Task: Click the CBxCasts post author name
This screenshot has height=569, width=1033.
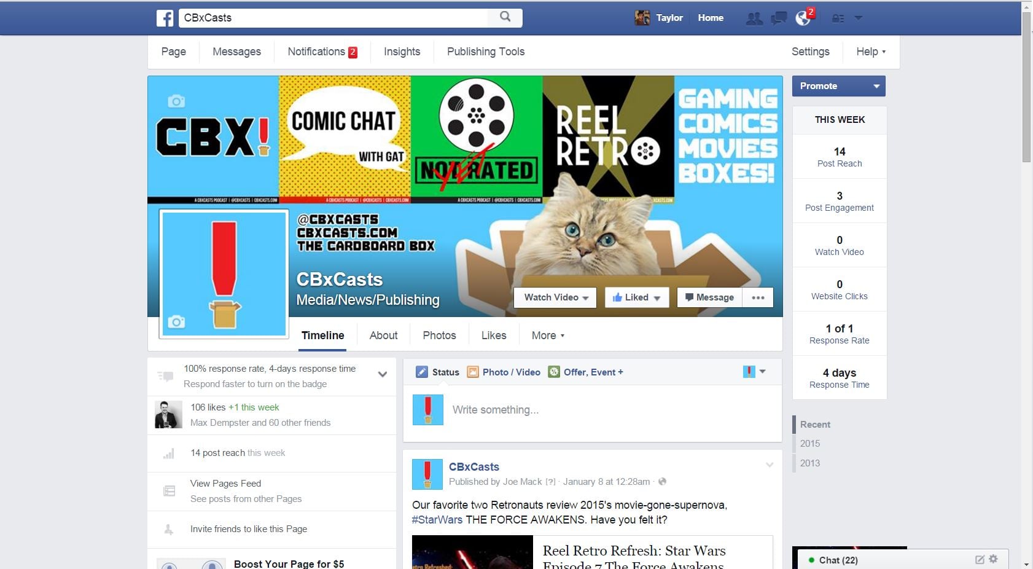Action: pos(474,467)
